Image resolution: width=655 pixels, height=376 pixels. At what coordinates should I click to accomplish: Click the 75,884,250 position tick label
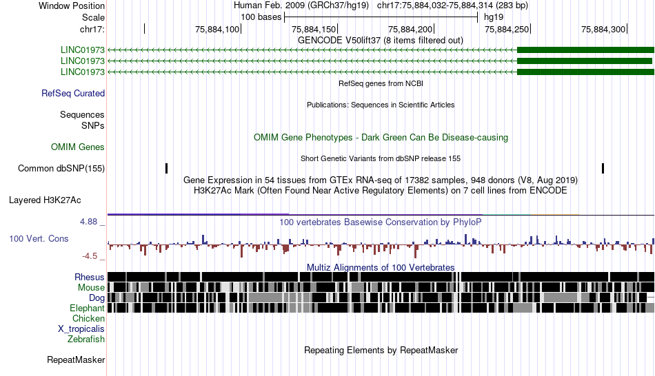coord(507,29)
